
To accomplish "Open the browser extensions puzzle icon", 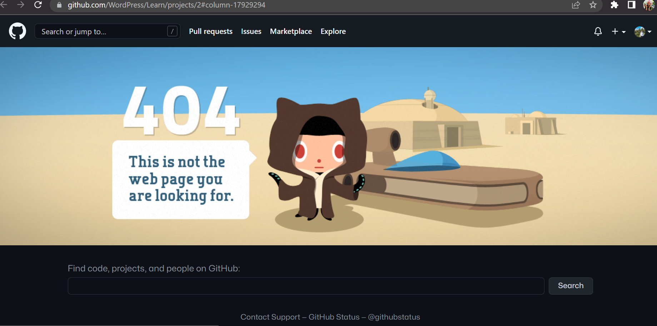I will [615, 5].
